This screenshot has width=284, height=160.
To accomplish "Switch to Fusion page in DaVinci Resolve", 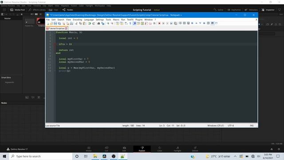I will pyautogui.click(x=142, y=149).
